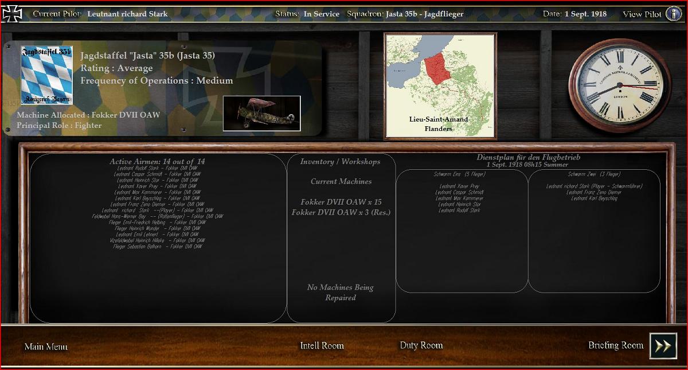The height and width of the screenshot is (370, 688).
Task: Open the Lieu-Saint-Amand Flanders map
Action: [440, 86]
